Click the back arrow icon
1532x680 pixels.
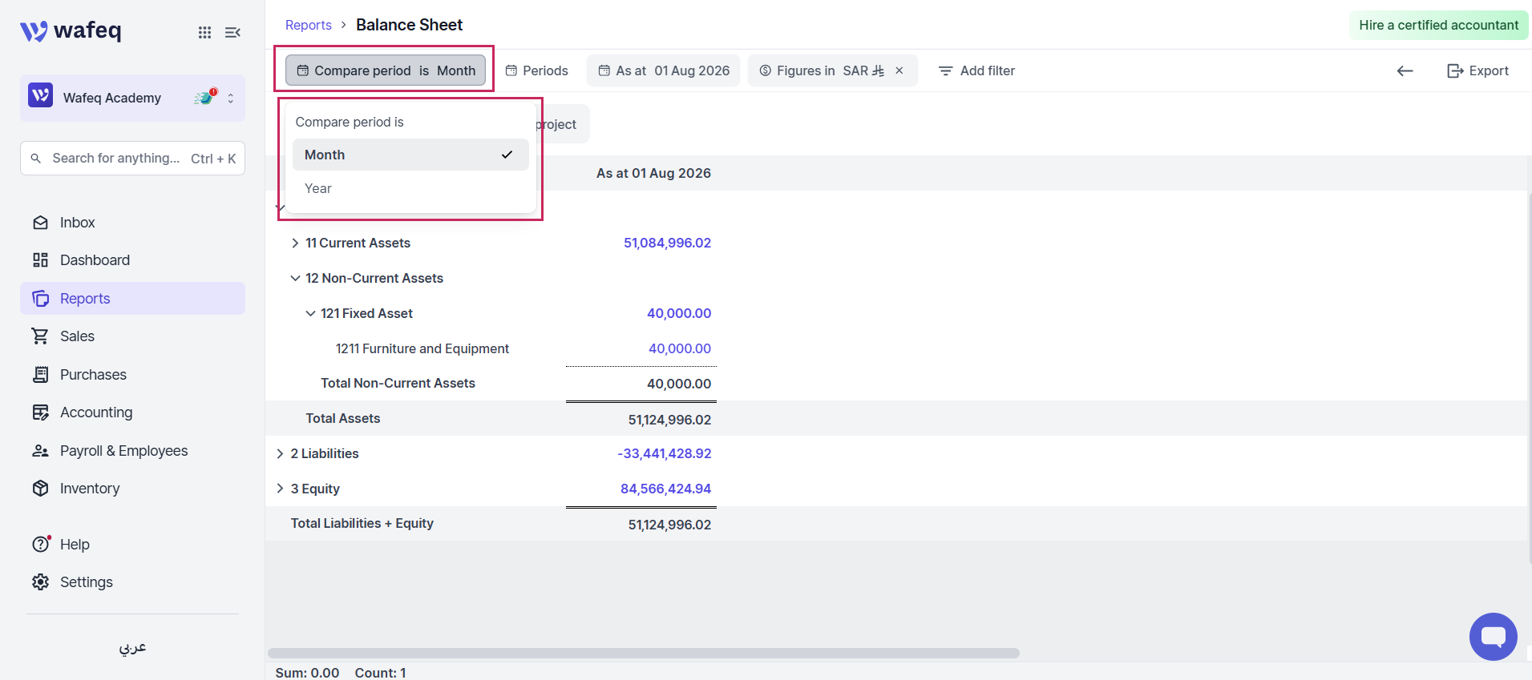coord(1405,70)
